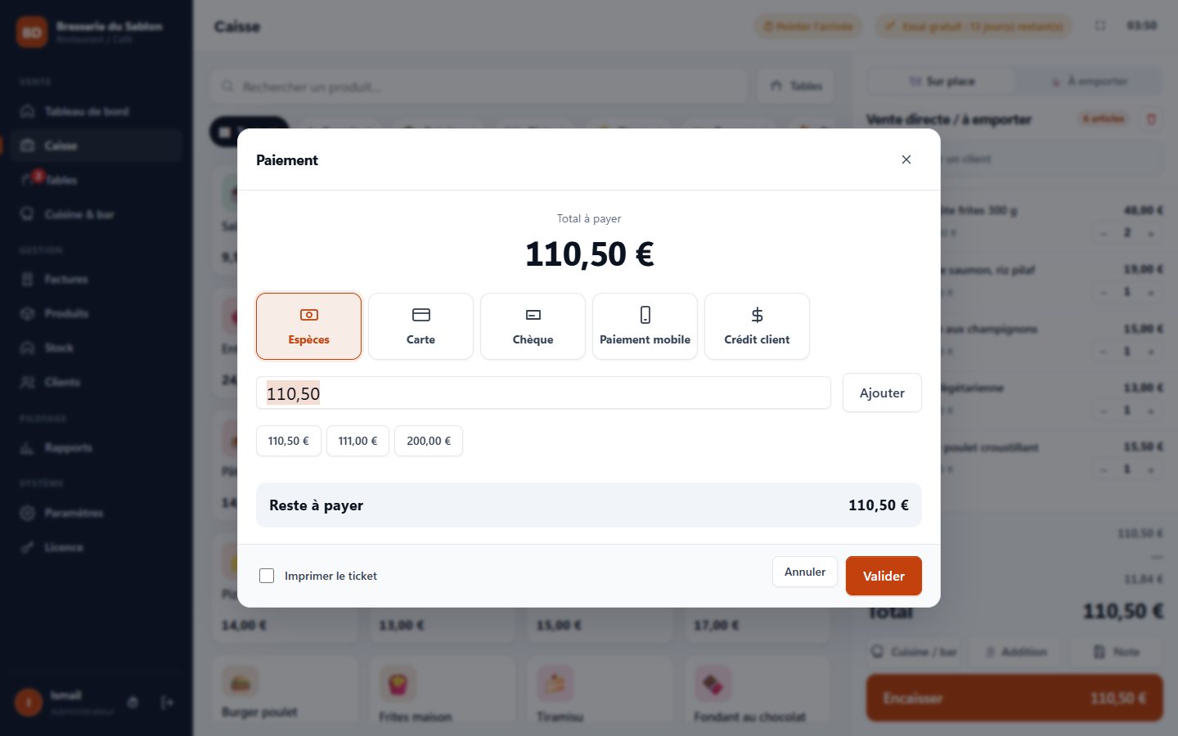
Task: Go to Factures in sidebar
Action: [x=97, y=279]
